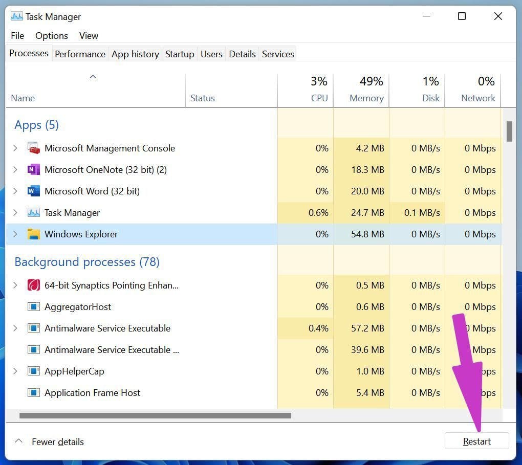
Task: Click the 64-bit Synaptics Pointing Enhancer icon
Action: pos(34,285)
